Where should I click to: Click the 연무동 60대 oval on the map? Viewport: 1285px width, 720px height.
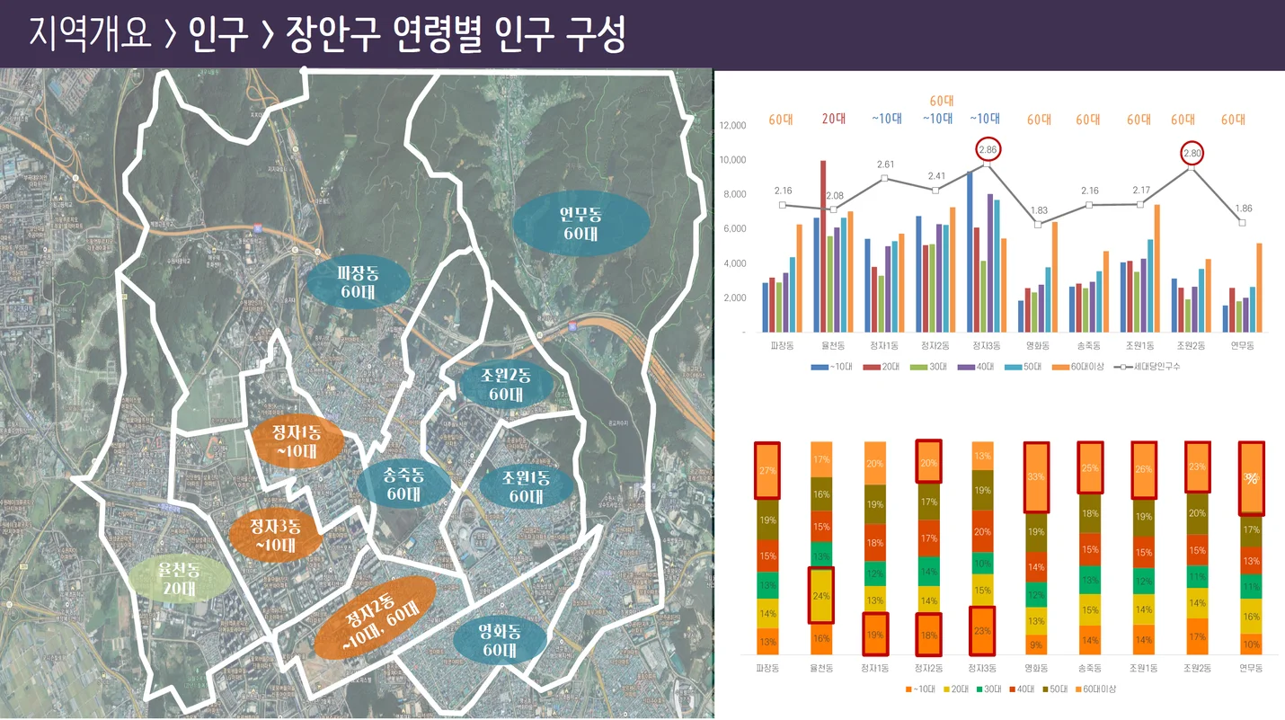coord(580,225)
